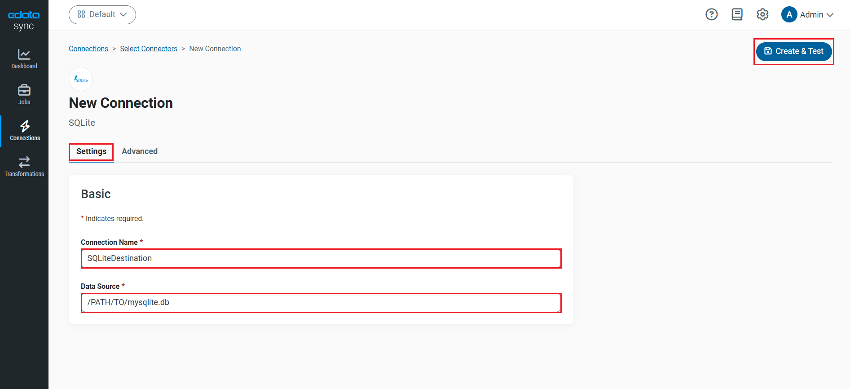Click into the Data Source field
Image resolution: width=850 pixels, height=389 pixels.
pos(321,302)
